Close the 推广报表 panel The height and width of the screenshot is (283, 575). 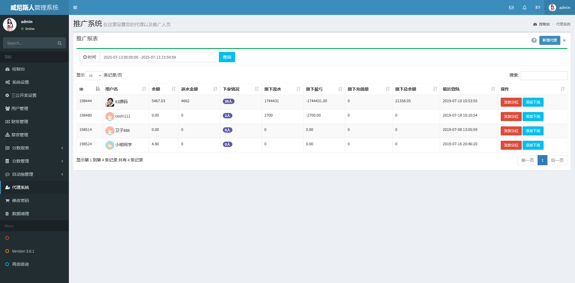click(x=564, y=40)
